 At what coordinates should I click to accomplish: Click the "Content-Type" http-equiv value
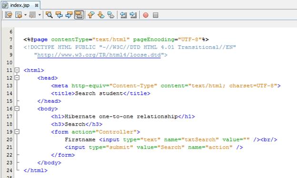coord(133,86)
